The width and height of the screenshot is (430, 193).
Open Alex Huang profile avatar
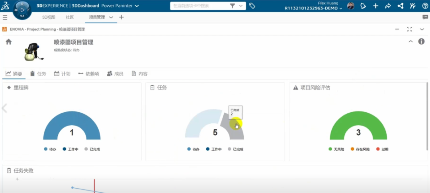[x=350, y=6]
